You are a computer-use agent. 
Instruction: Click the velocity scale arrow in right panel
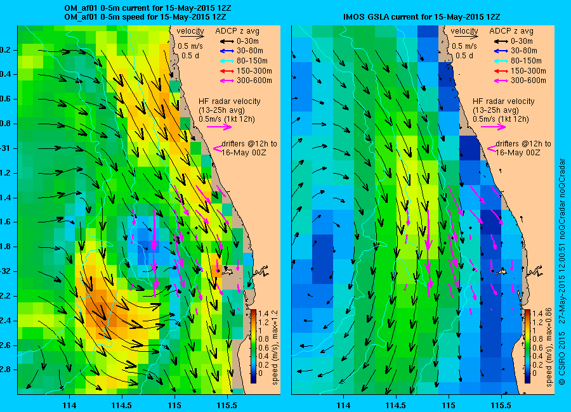[466, 37]
